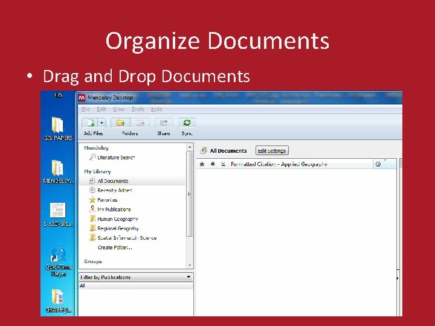
Task: Click the Groups heading in the sidebar
Action: click(93, 261)
